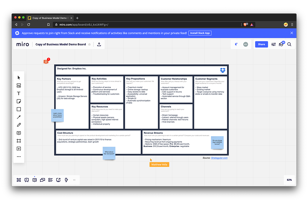Open Brave Shields lion icon
Image resolution: width=307 pixels, height=200 pixels.
pos(245,24)
